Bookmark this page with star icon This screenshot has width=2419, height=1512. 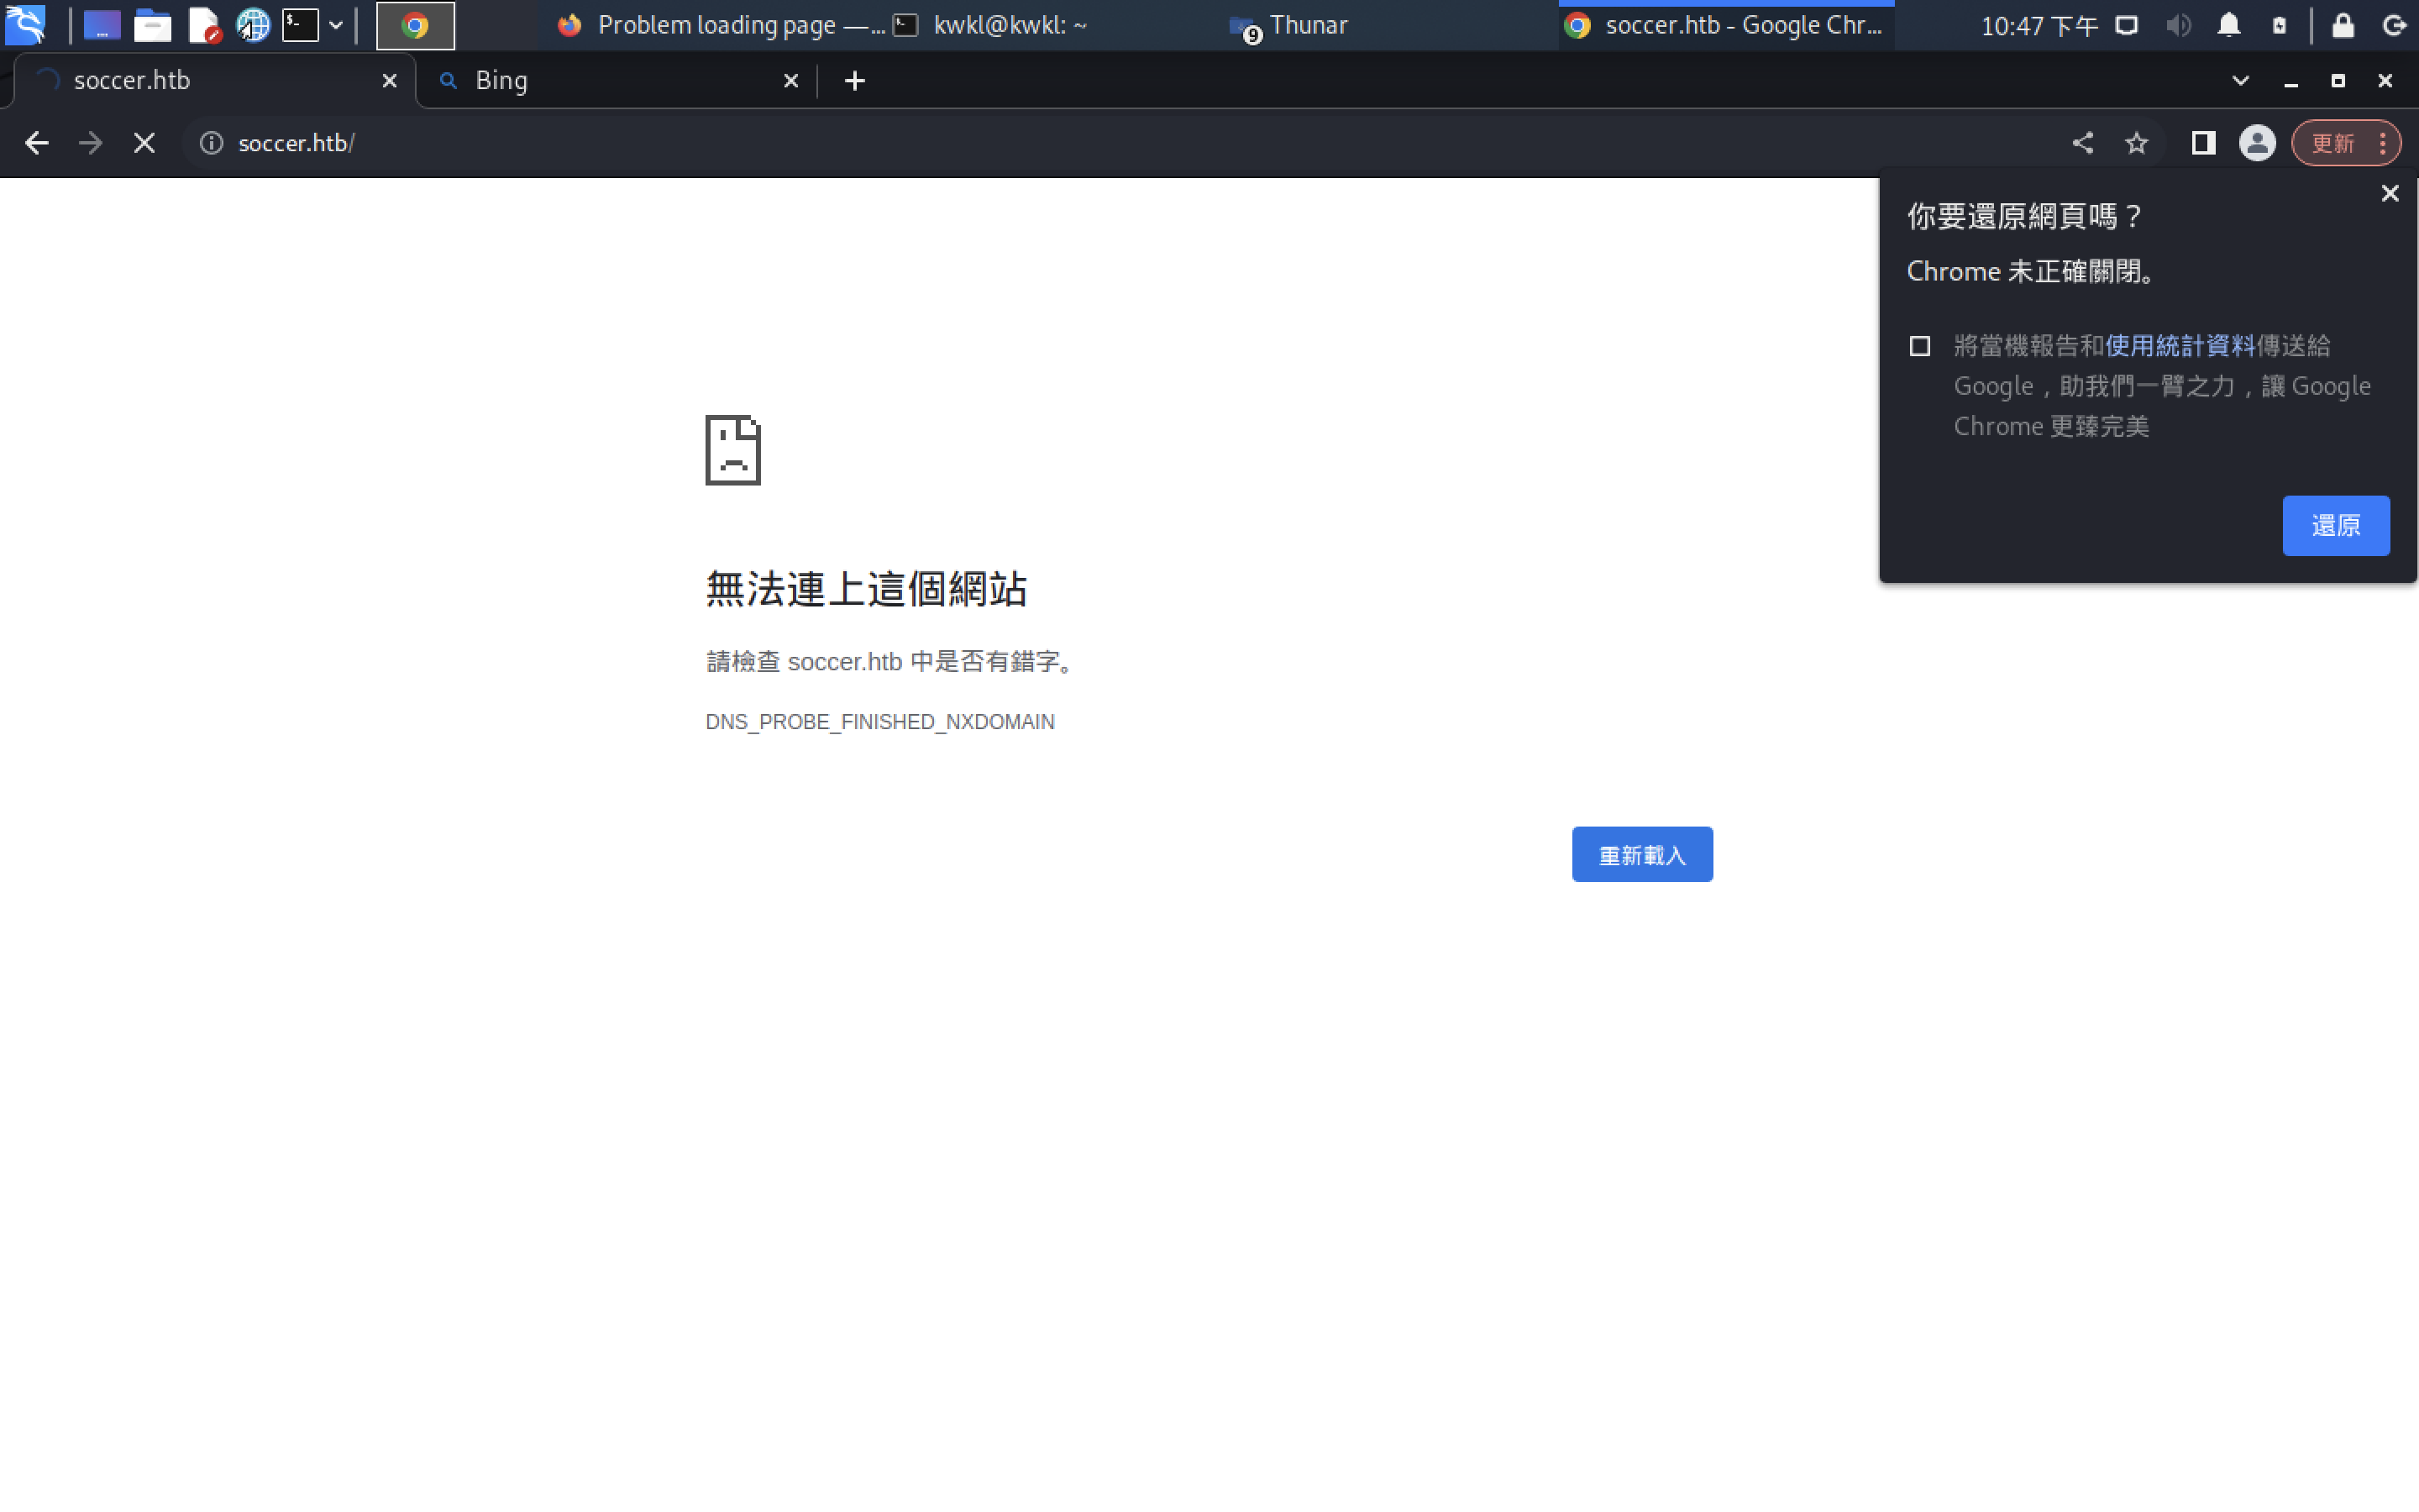[x=2136, y=143]
